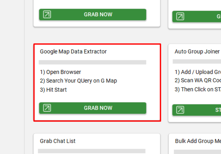221x154 pixels.
Task: Click the 'Scan WA QR' step text
Action: click(198, 80)
